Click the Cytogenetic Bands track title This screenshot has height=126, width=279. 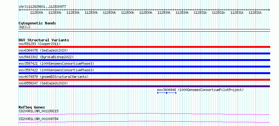coord(37,23)
